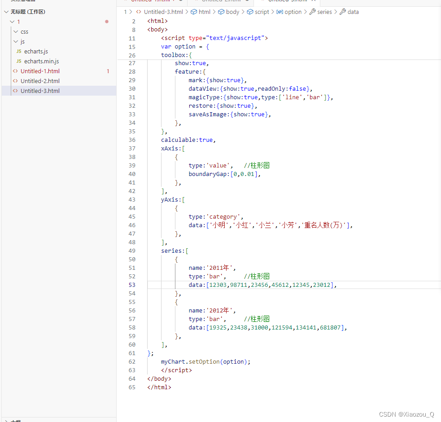
Task: Click the HTML icon beside Untitled-2.html
Action: point(15,81)
